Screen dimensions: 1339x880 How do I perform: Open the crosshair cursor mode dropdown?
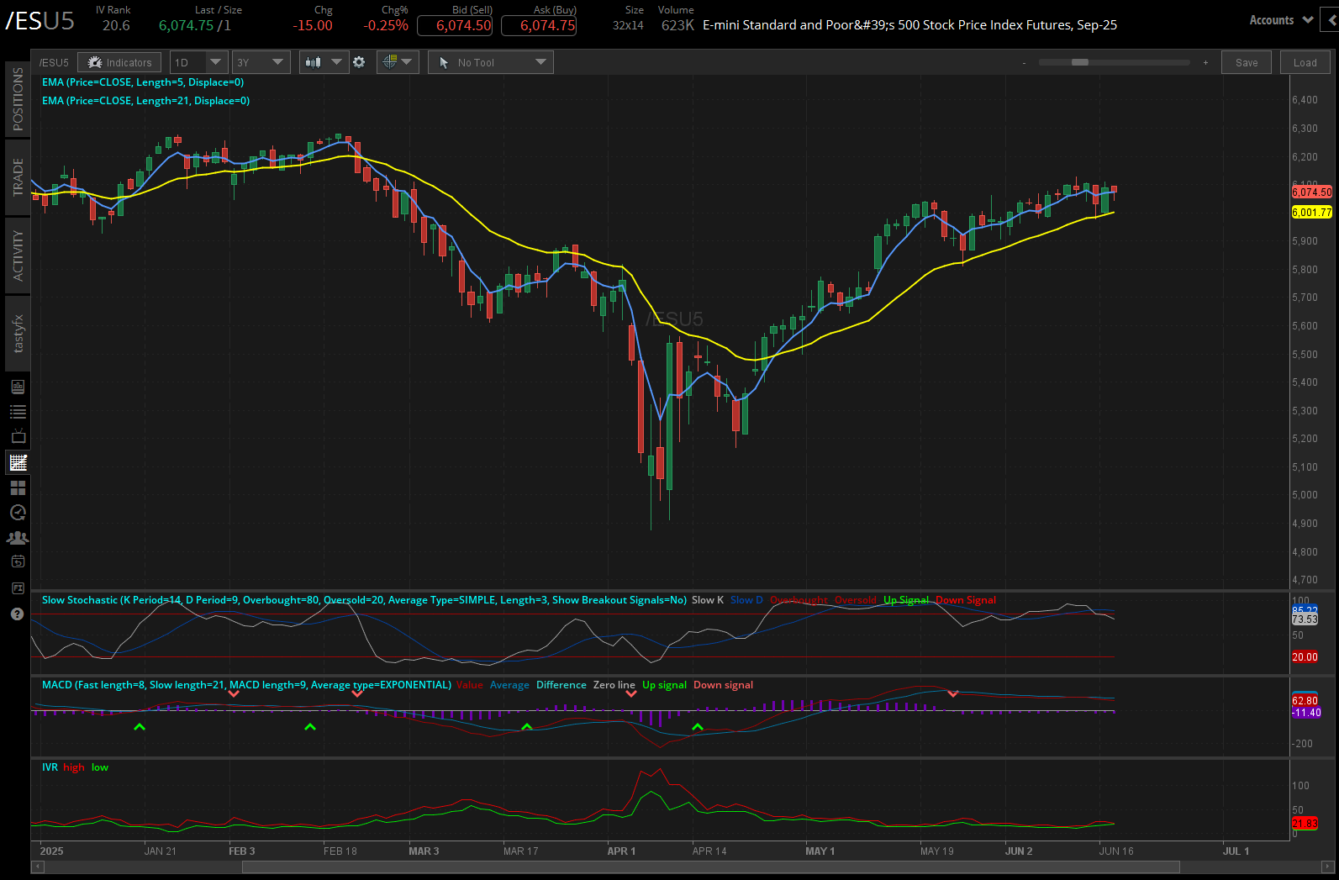(x=398, y=62)
